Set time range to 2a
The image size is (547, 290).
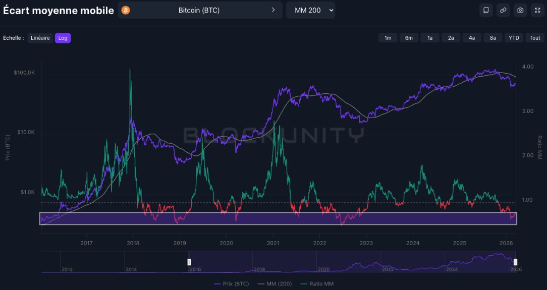click(451, 38)
